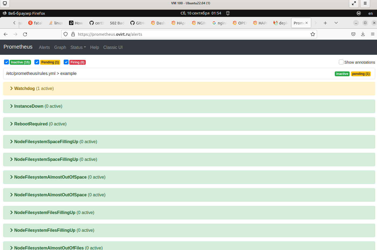Click the notification bell in the top bar
Screen dimensions: 377x250
pyautogui.click(x=228, y=13)
